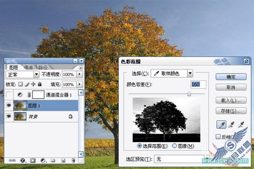Add a layer mask
The image size is (254, 169).
coord(33,160)
